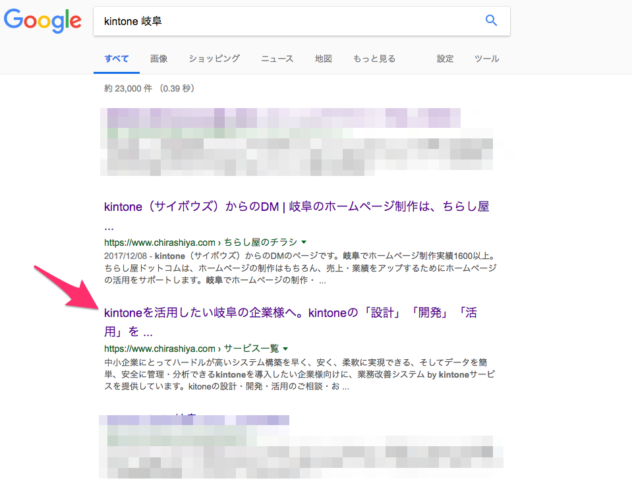632x489 pixels.
Task: Click the Google logo
Action: [42, 20]
